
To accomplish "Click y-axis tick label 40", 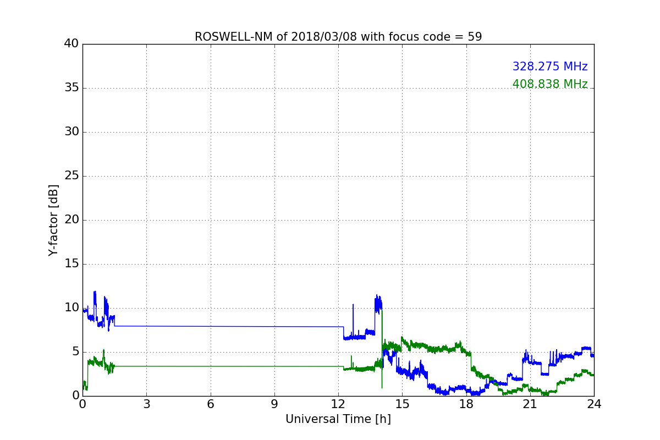I will [71, 44].
